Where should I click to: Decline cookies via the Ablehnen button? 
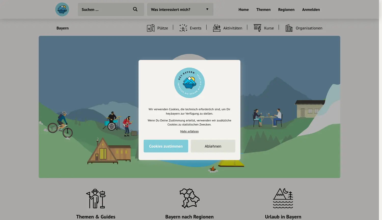[213, 146]
